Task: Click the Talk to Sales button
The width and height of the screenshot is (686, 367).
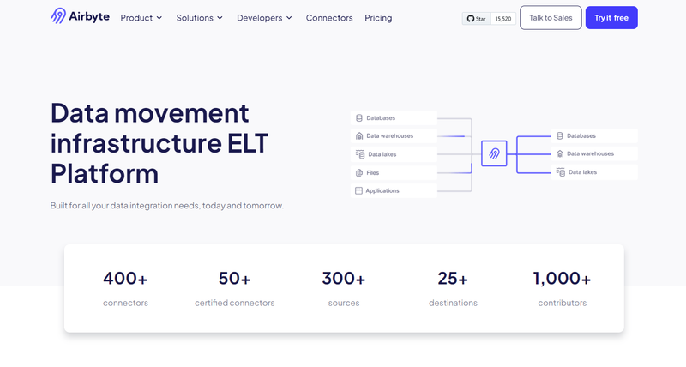Action: [551, 18]
